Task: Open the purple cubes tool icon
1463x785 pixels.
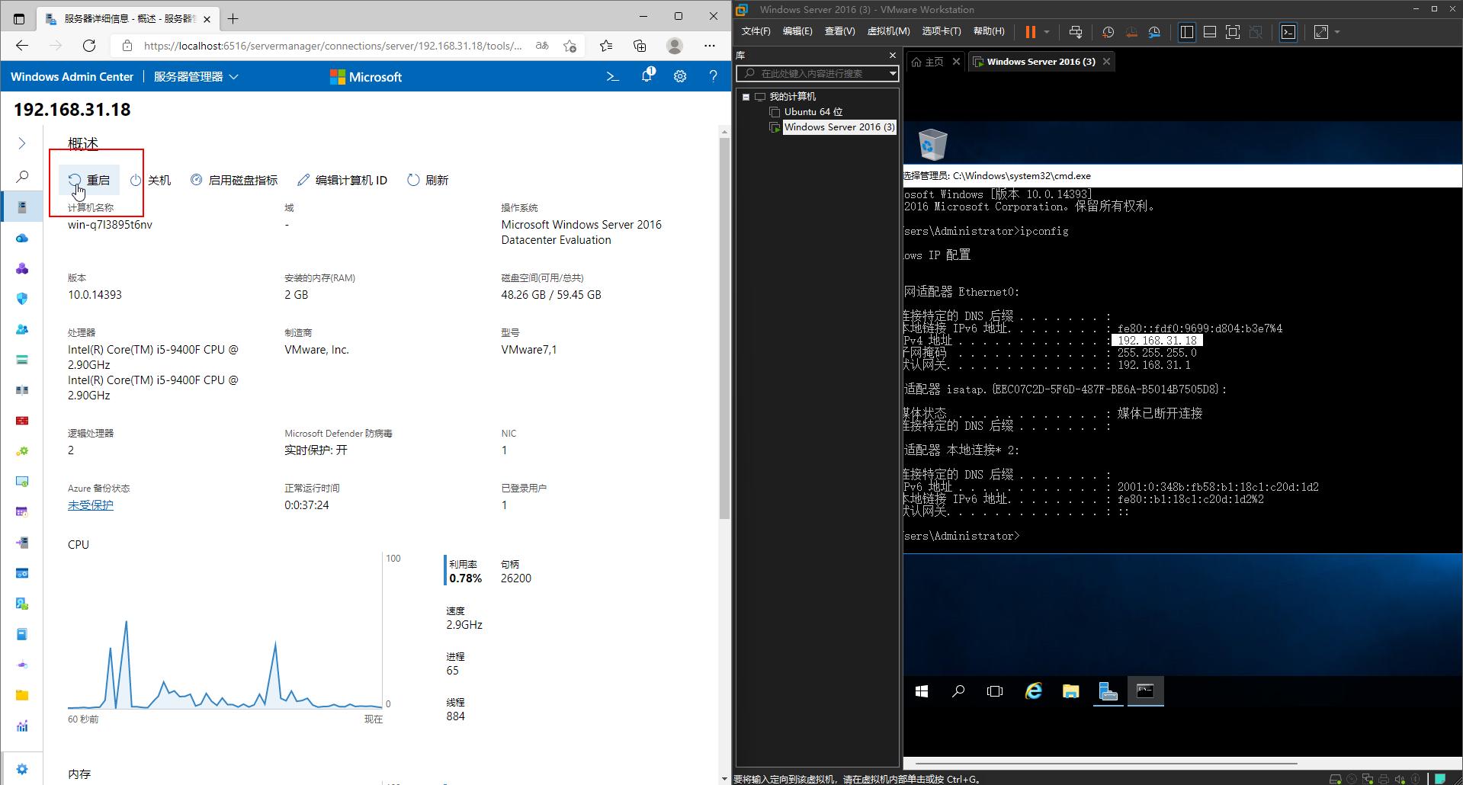Action: 22,268
